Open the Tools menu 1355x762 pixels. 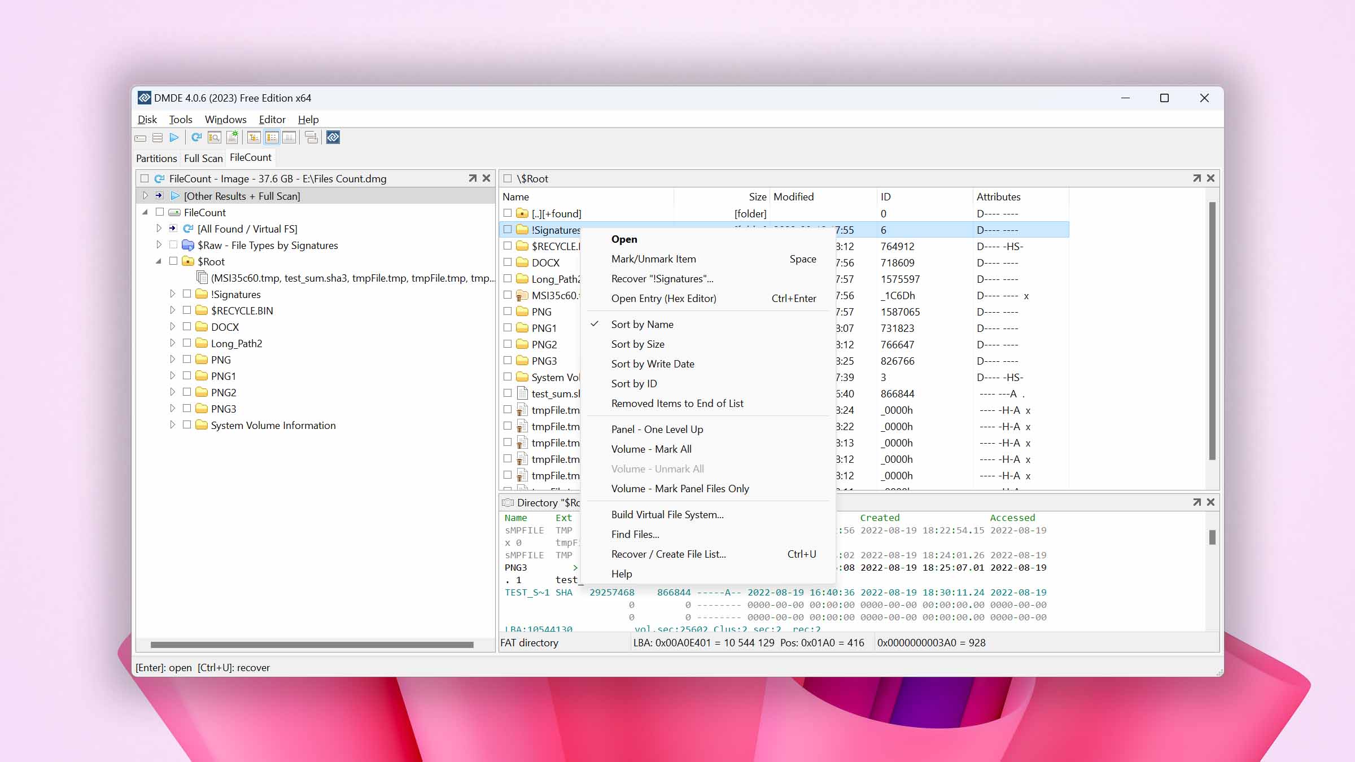click(x=181, y=120)
